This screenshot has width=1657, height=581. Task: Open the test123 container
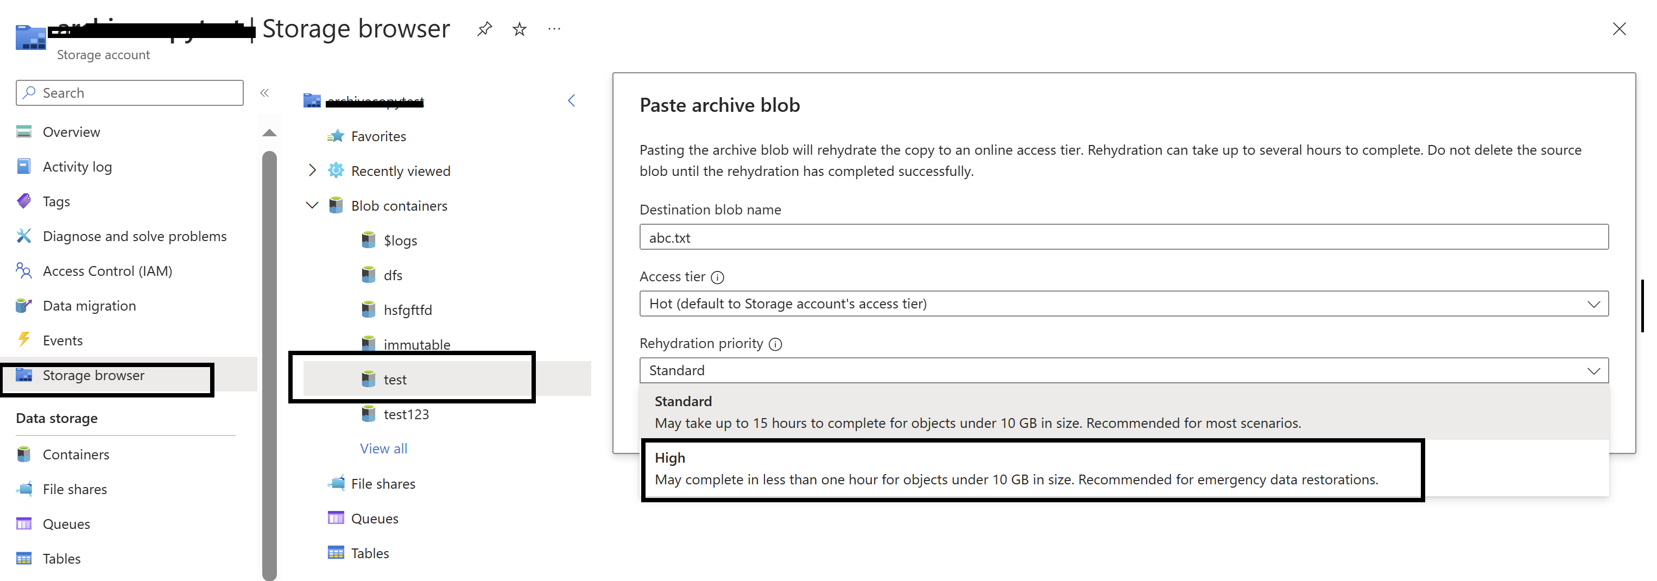(405, 414)
